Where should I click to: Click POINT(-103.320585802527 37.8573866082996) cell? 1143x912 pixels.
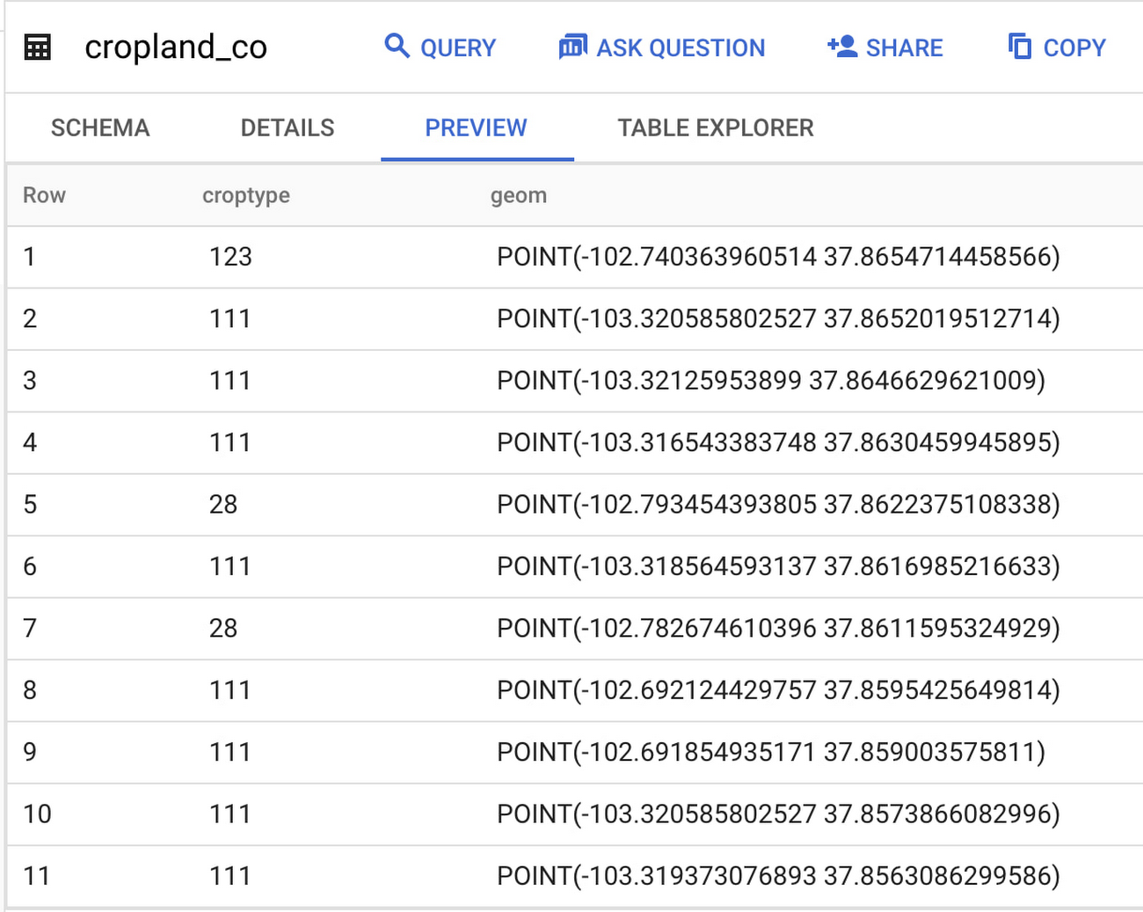click(778, 814)
